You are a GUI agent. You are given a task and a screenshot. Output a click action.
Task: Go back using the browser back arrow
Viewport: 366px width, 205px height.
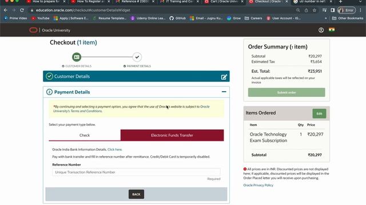[5, 10]
